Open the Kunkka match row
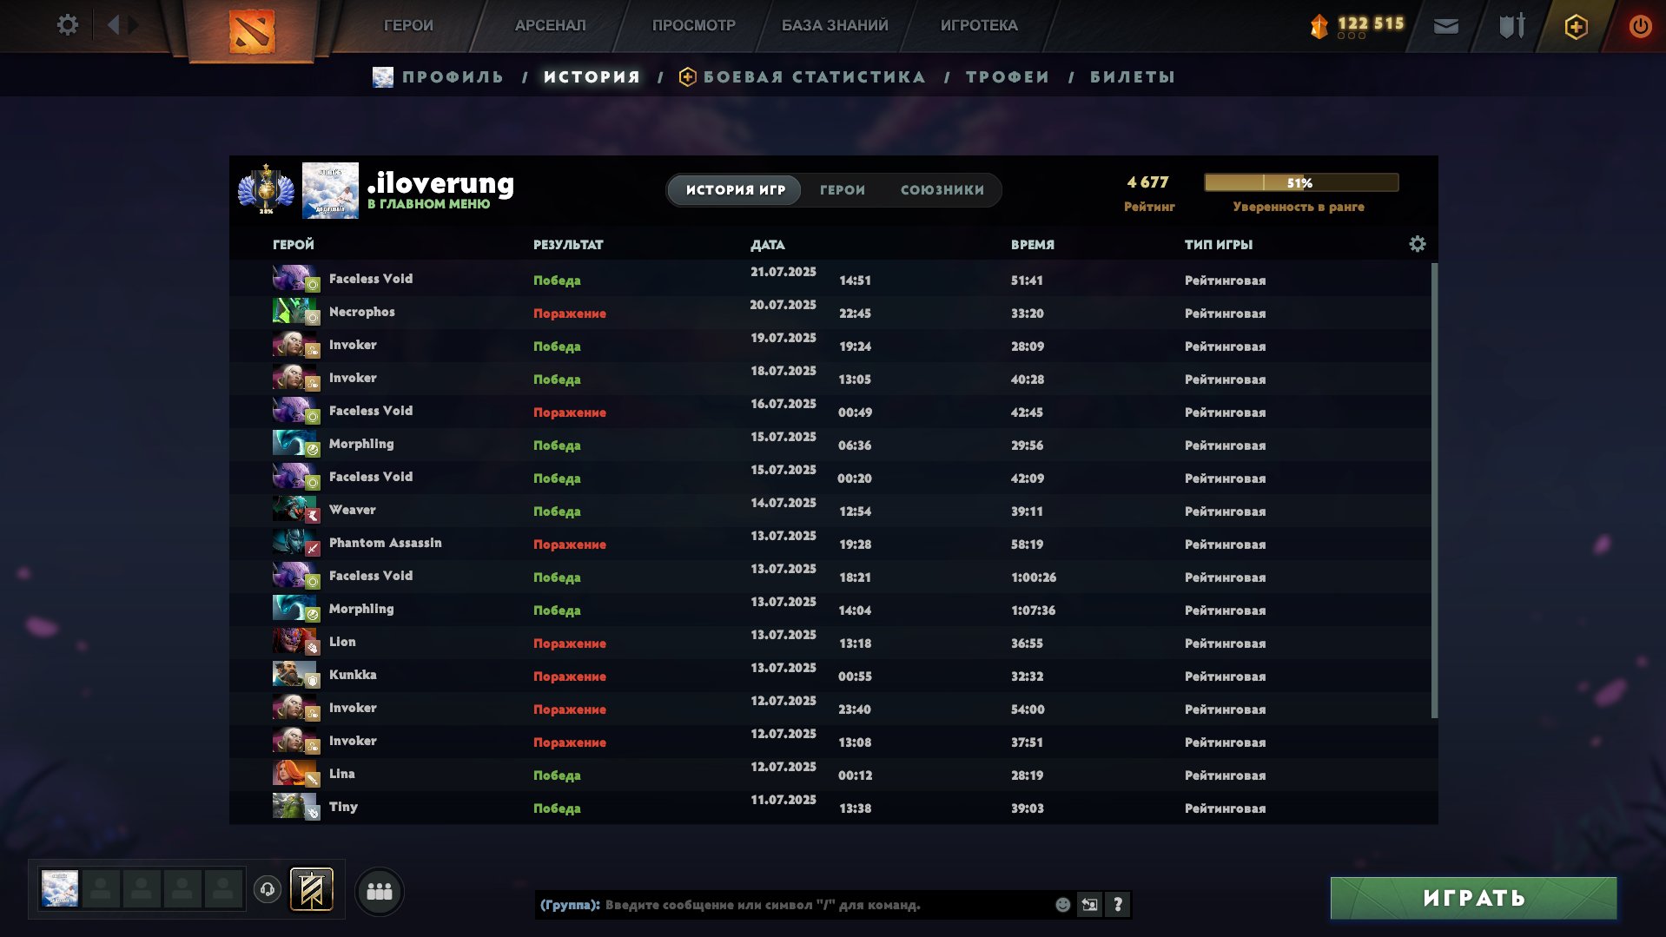This screenshot has width=1666, height=937. (830, 675)
